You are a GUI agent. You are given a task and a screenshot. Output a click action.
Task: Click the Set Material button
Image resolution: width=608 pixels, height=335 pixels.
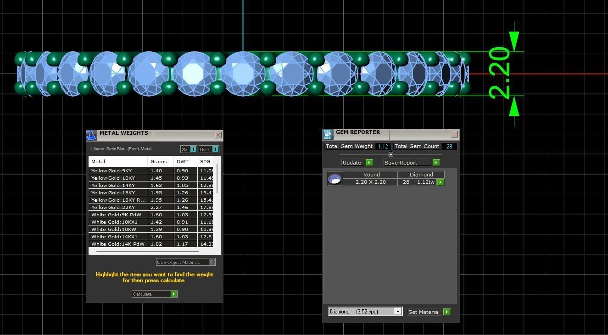[x=429, y=312]
